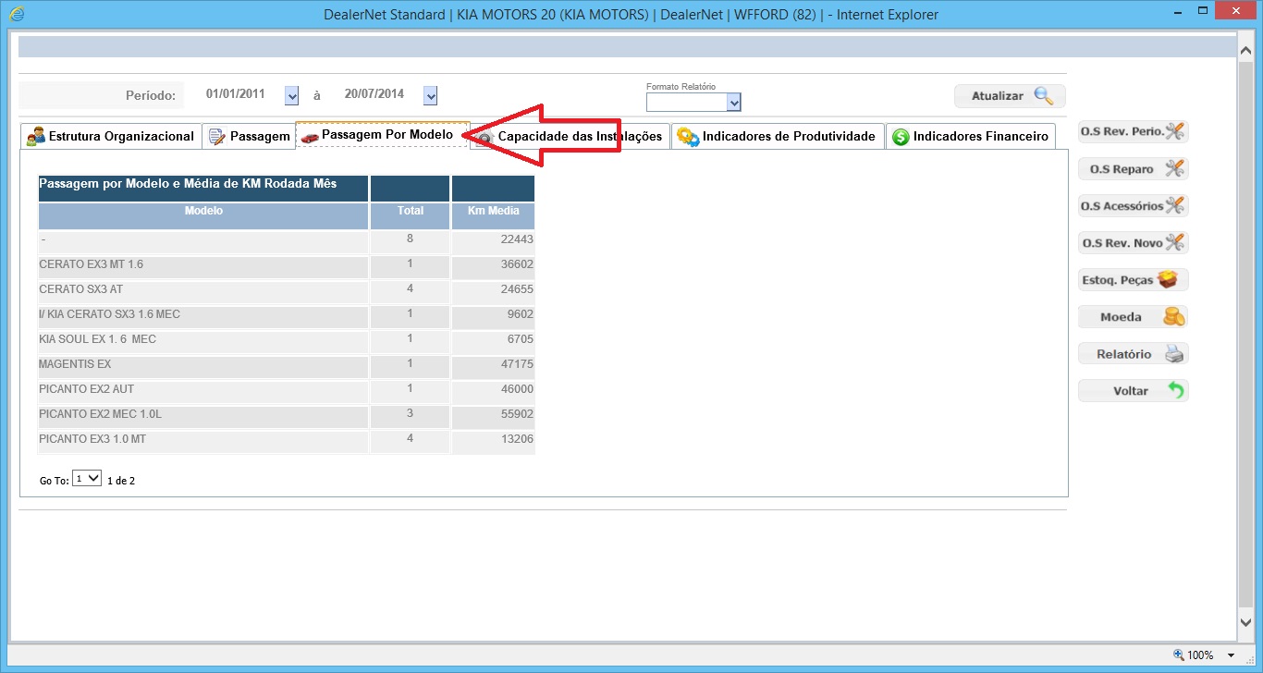Click the tools icon on O.S Rev. Perio.

click(1174, 131)
